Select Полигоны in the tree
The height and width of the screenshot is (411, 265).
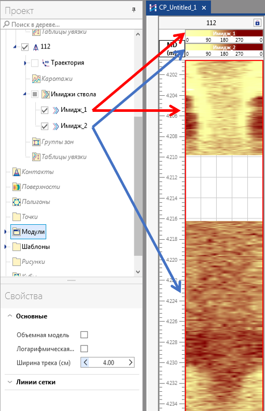pos(36,201)
